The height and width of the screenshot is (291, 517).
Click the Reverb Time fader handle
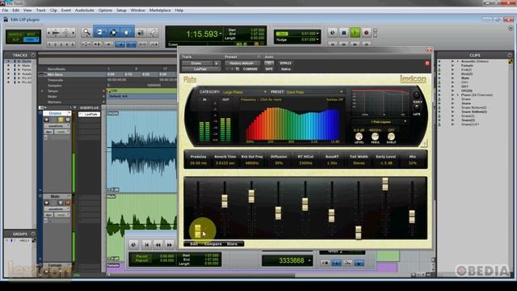(225, 201)
